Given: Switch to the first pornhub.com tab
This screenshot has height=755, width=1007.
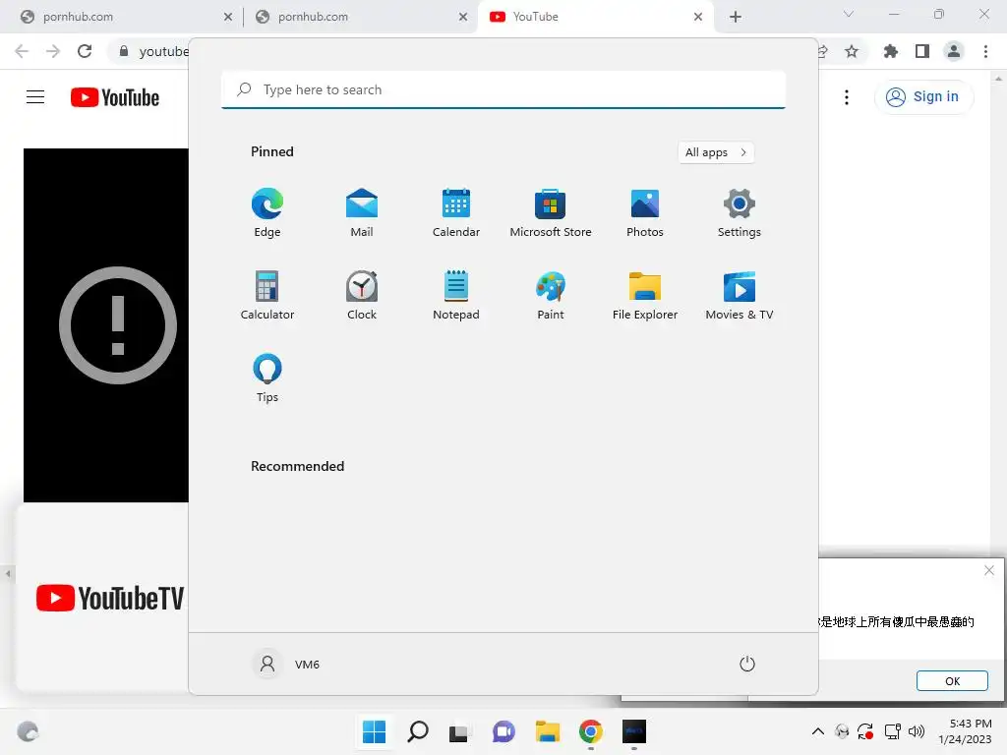Looking at the screenshot, I should [x=121, y=17].
